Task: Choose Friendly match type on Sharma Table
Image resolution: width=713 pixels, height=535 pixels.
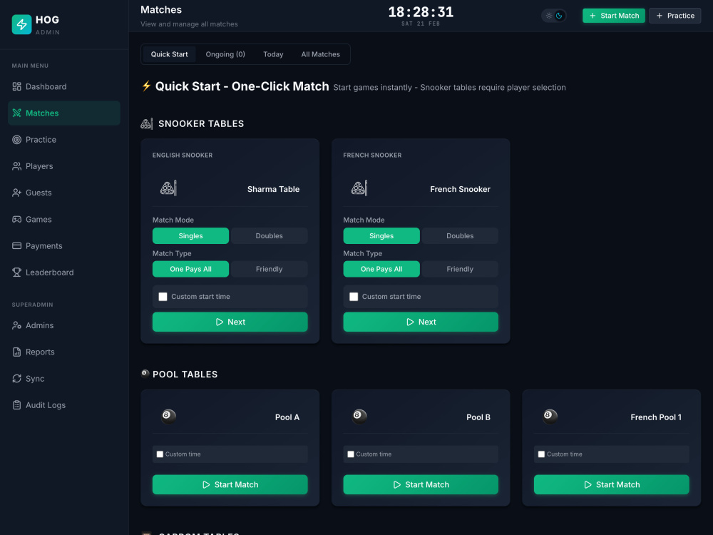Action: 270,269
